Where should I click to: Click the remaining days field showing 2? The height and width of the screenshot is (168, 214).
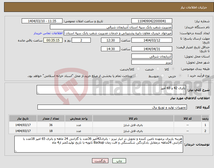tap(81, 40)
